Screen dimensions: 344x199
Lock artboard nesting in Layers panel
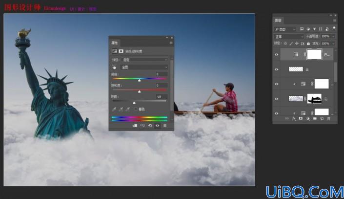coord(303,44)
